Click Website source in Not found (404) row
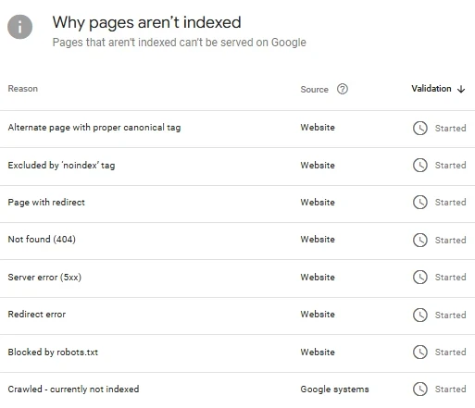The image size is (475, 408). (318, 240)
